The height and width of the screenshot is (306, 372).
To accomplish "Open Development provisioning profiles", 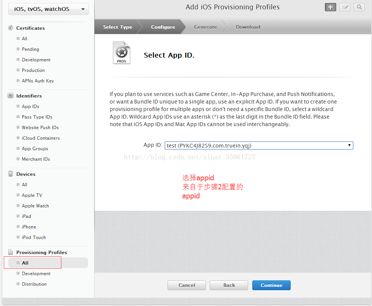I will [x=36, y=274].
